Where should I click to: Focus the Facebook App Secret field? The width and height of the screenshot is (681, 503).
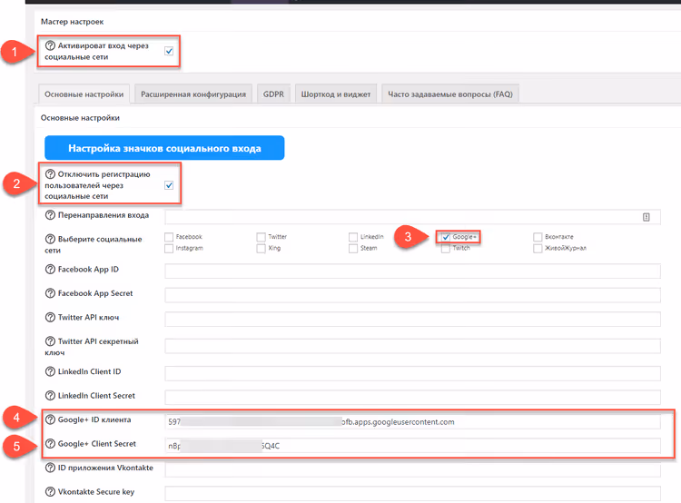tap(412, 295)
